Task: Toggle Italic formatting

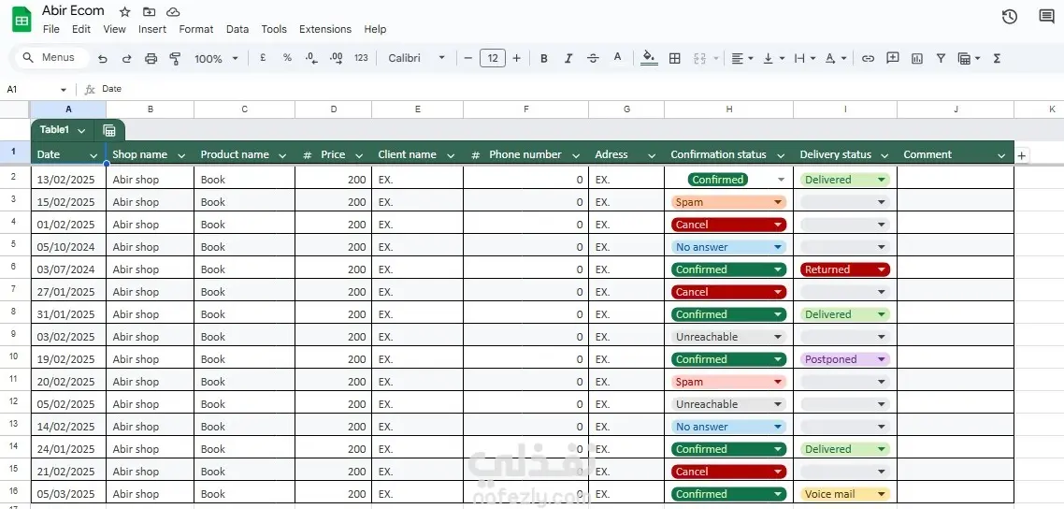Action: [568, 58]
